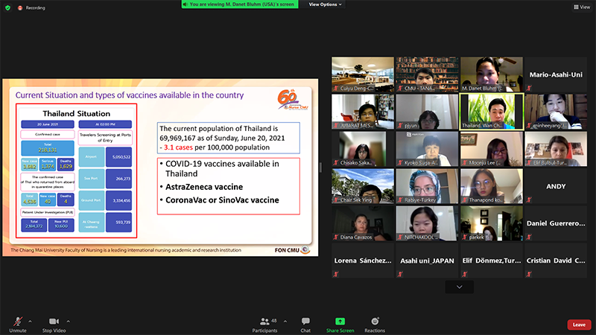Open the View layout menu
The width and height of the screenshot is (596, 335).
coord(582,7)
